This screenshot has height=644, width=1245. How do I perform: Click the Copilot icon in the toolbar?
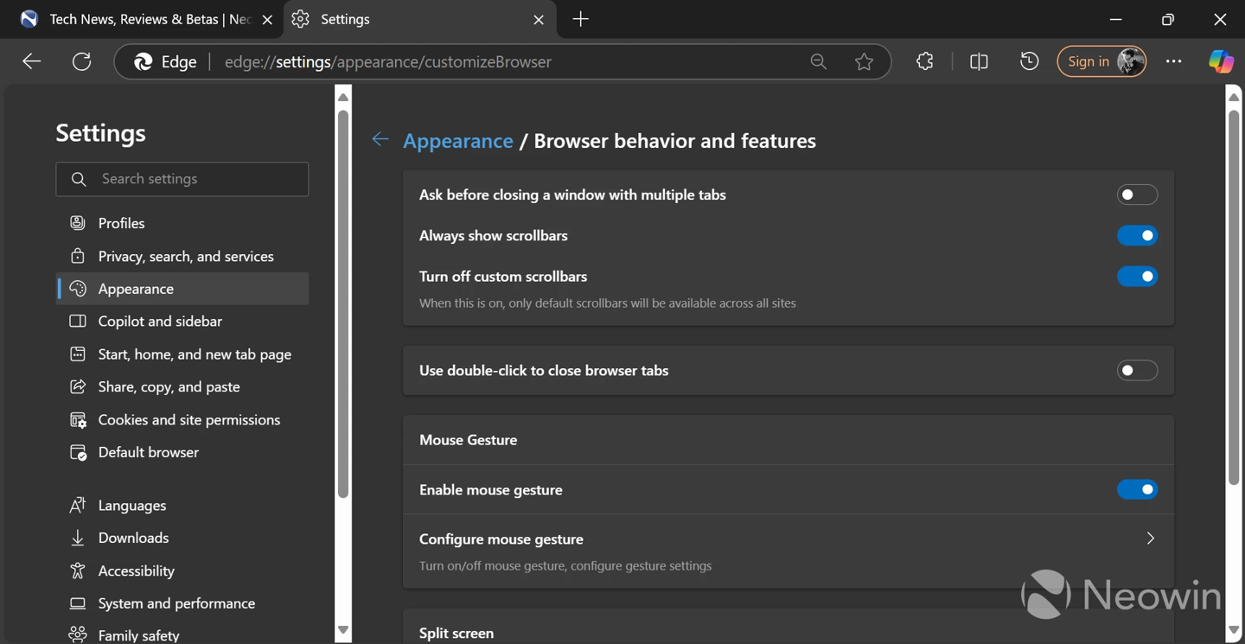(1221, 61)
